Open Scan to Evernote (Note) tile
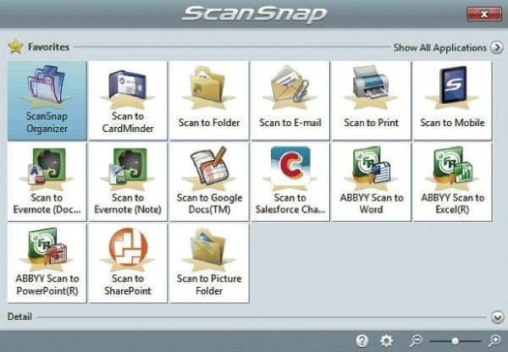Screen dimensions: 508x352 128,182
